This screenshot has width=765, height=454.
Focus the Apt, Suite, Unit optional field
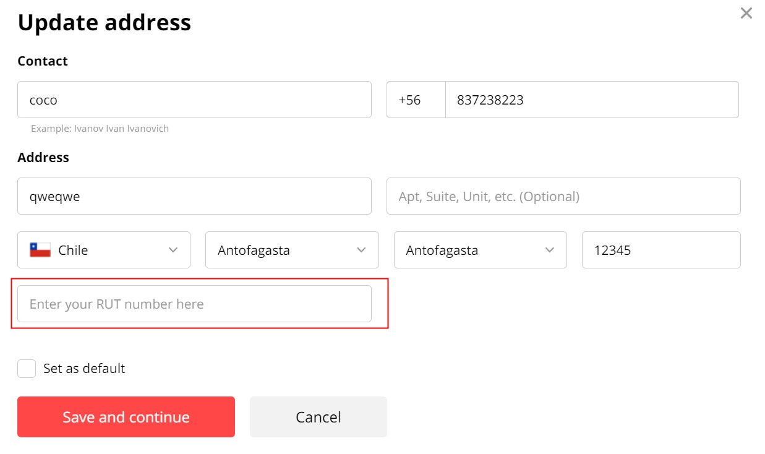pyautogui.click(x=563, y=196)
